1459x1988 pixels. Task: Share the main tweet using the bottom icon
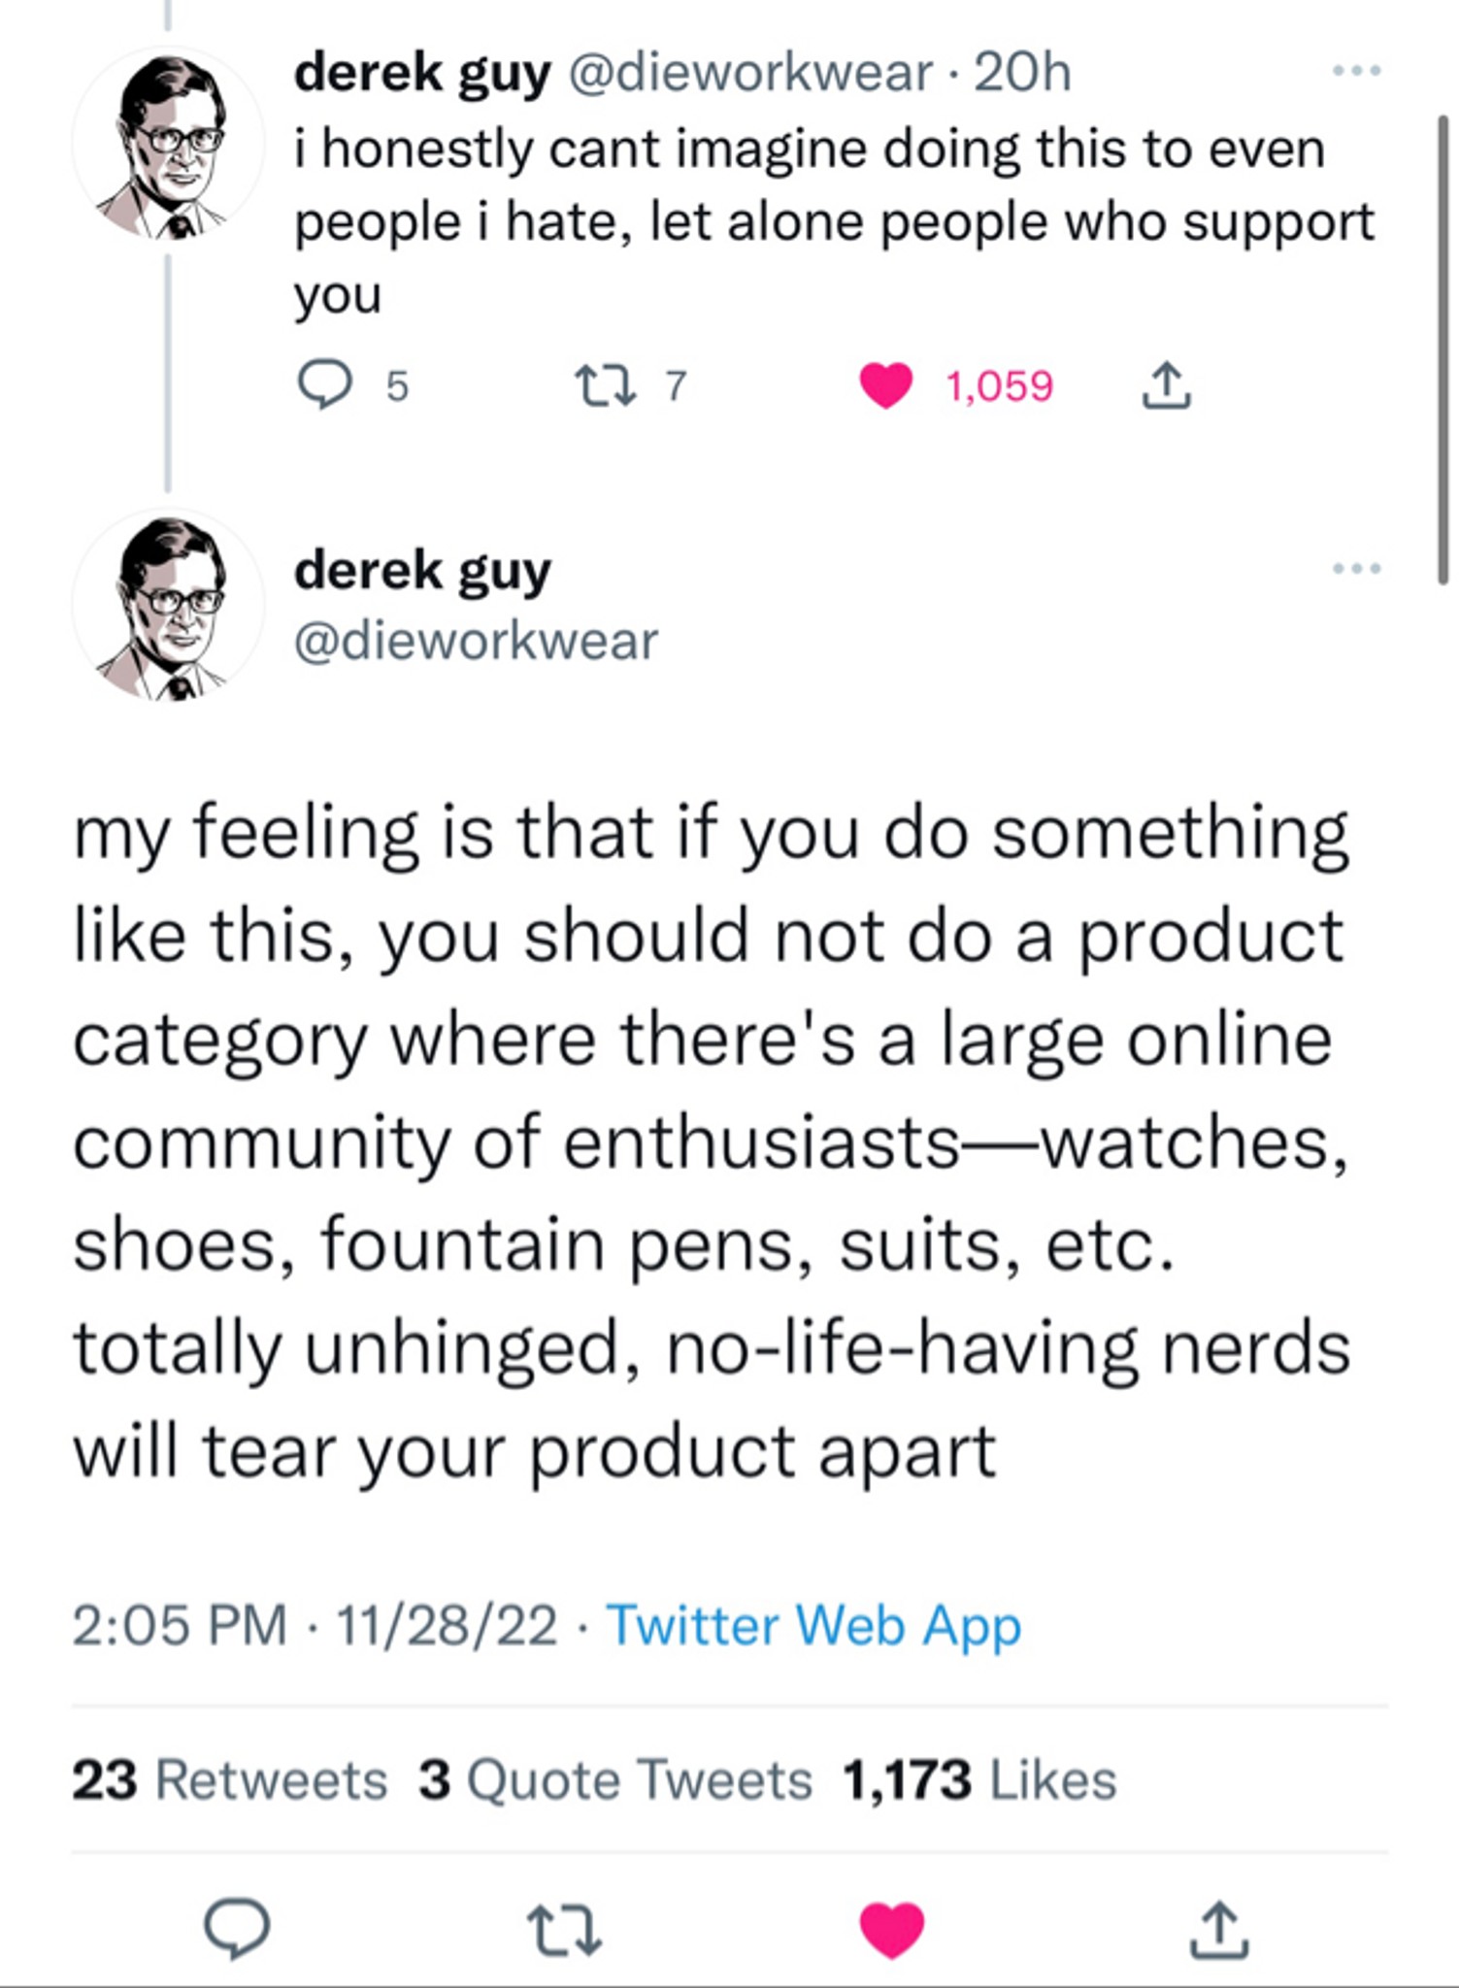pos(1219,1931)
